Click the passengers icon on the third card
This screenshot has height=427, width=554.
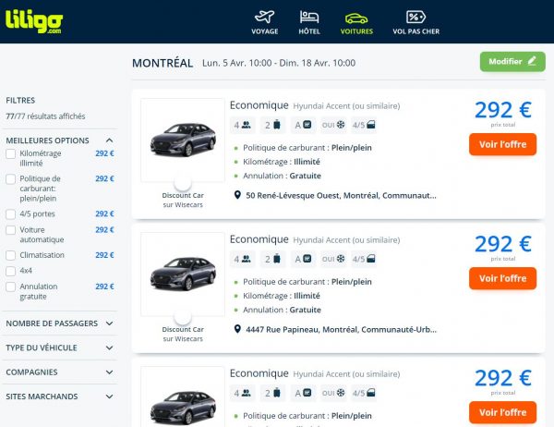(242, 393)
